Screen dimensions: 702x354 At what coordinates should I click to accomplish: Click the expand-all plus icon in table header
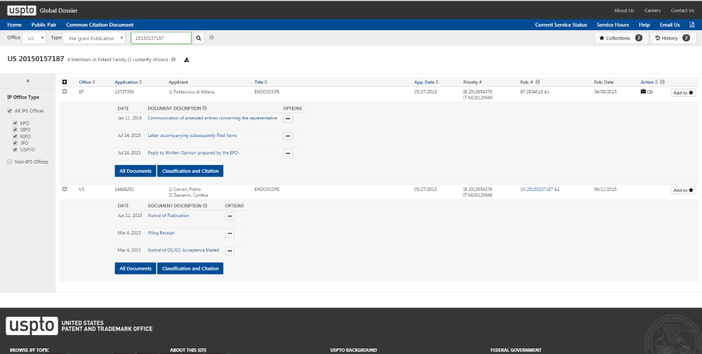[65, 82]
